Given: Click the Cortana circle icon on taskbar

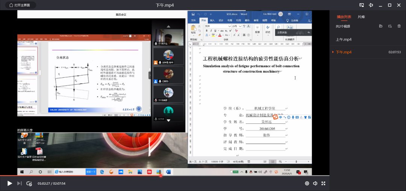Looking at the screenshot, I should click(x=40, y=172).
